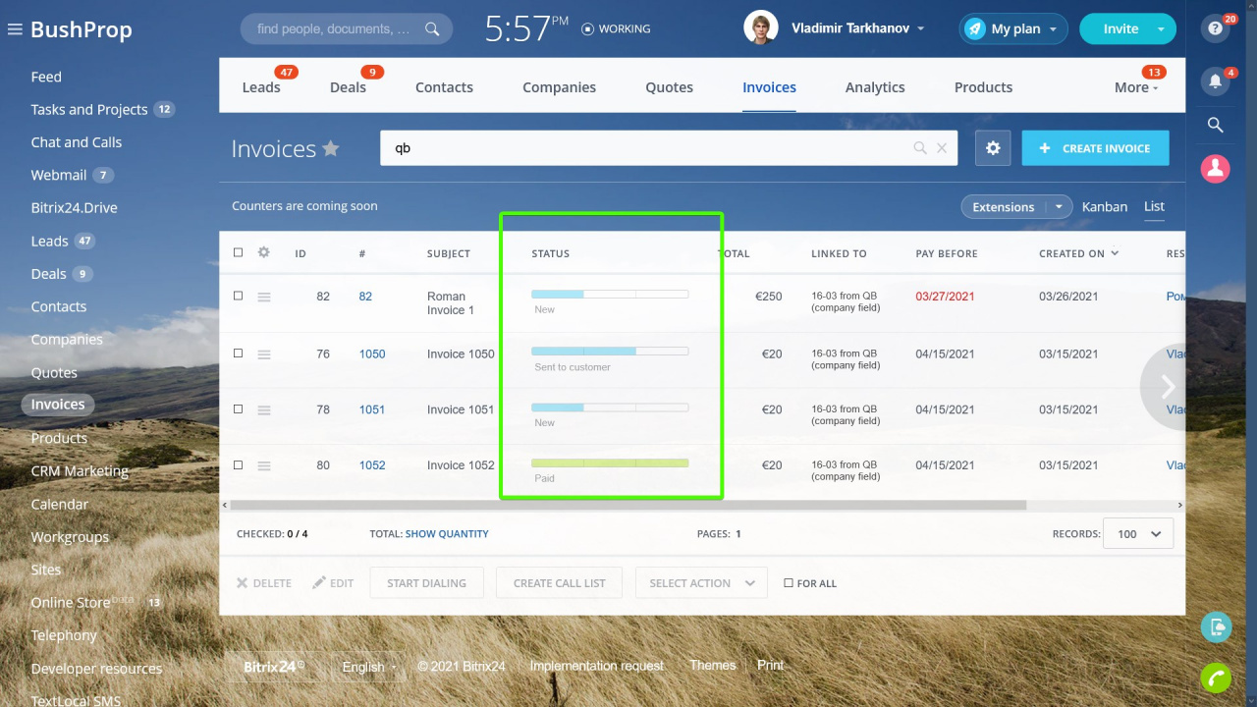Switch to Kanban view
Image resolution: width=1257 pixels, height=707 pixels.
[1105, 206]
